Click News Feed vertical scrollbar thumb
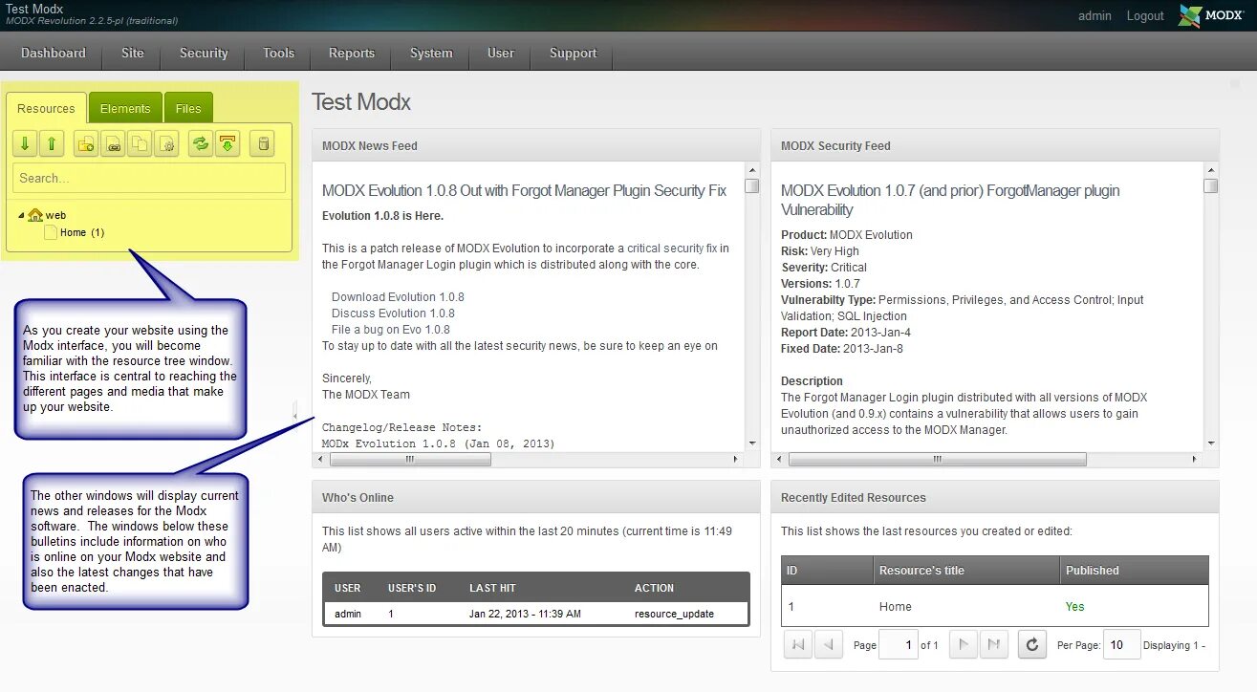The width and height of the screenshot is (1257, 692). click(x=752, y=185)
